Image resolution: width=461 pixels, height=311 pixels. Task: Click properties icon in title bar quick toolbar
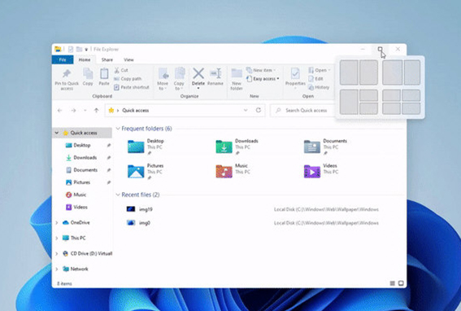[x=71, y=49]
